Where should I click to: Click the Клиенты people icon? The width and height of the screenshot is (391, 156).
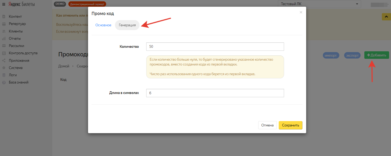[4, 31]
